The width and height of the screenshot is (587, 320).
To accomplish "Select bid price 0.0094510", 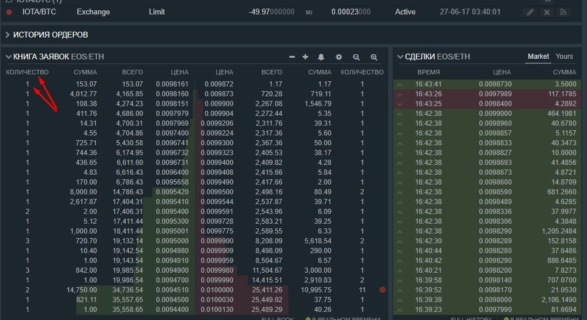I will 172,290.
